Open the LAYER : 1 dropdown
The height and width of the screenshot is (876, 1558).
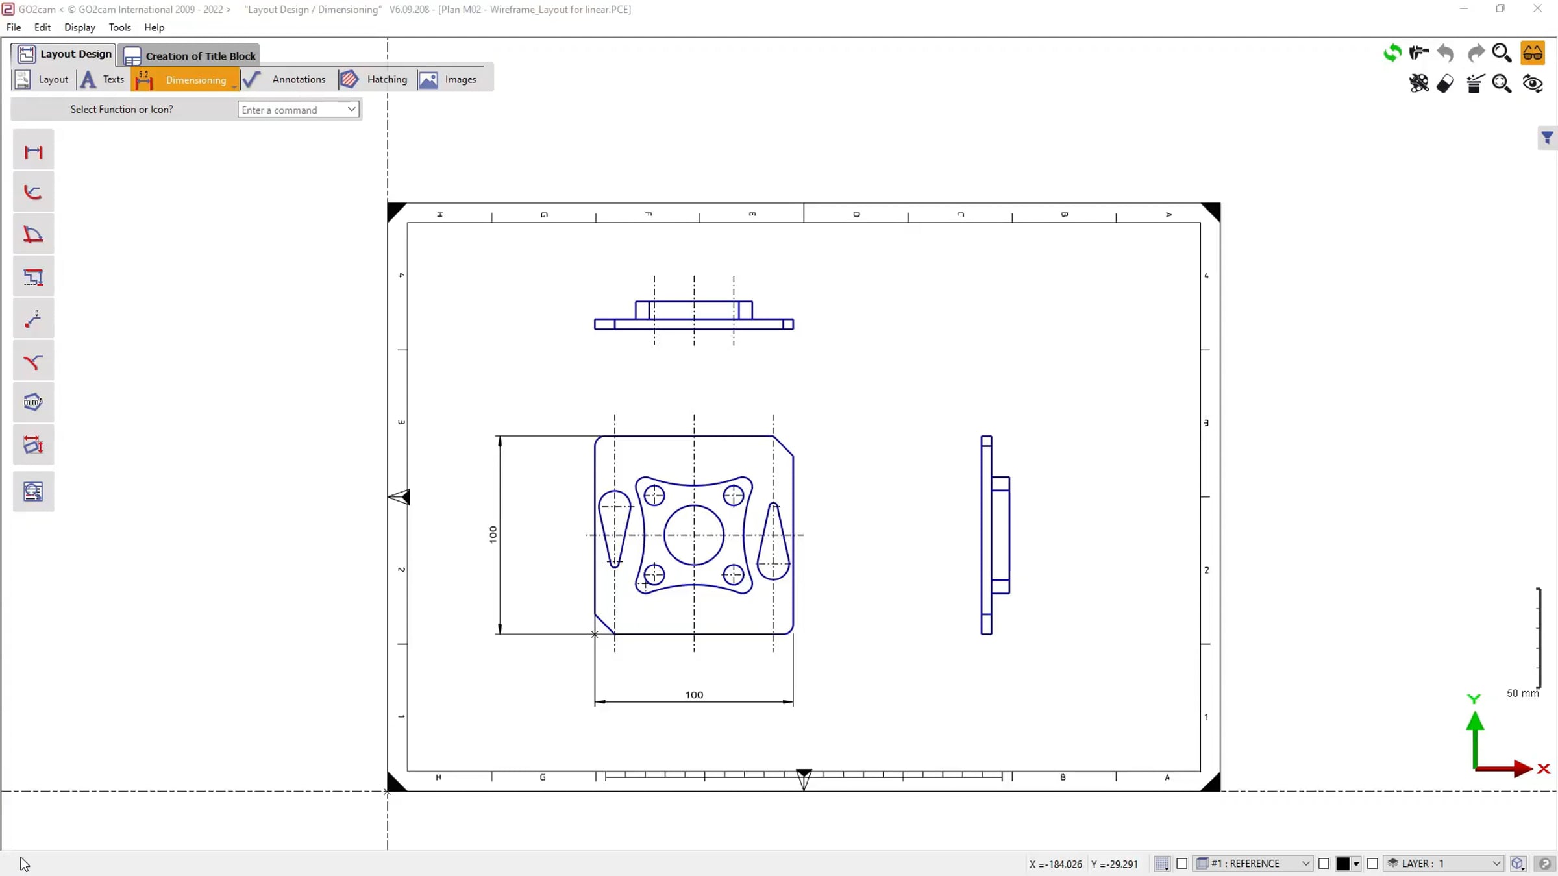pos(1444,864)
